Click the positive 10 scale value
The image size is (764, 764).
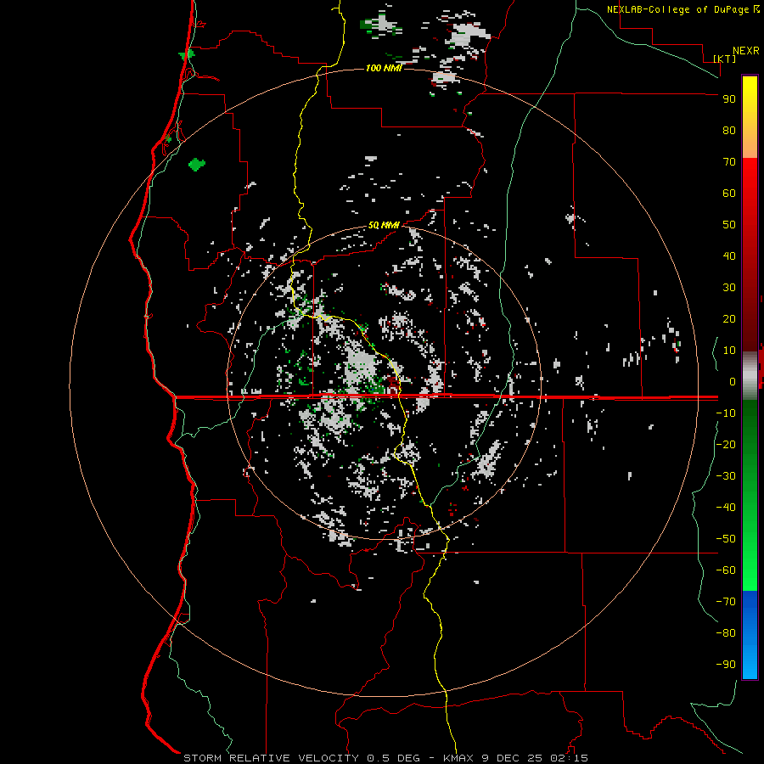pyautogui.click(x=729, y=351)
